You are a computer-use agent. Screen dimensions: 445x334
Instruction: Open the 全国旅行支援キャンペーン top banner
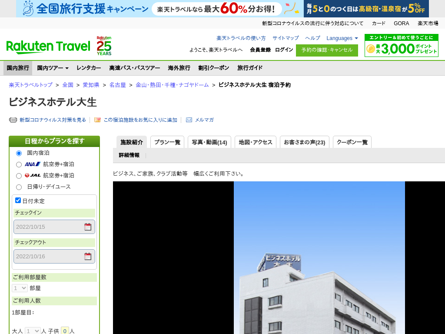(159, 9)
